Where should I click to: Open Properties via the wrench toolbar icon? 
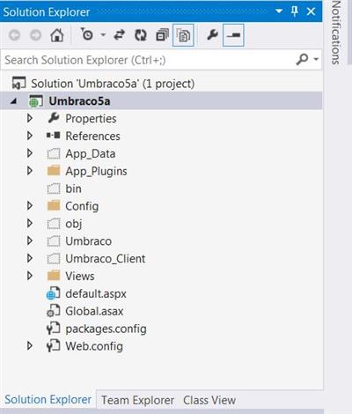pos(212,35)
